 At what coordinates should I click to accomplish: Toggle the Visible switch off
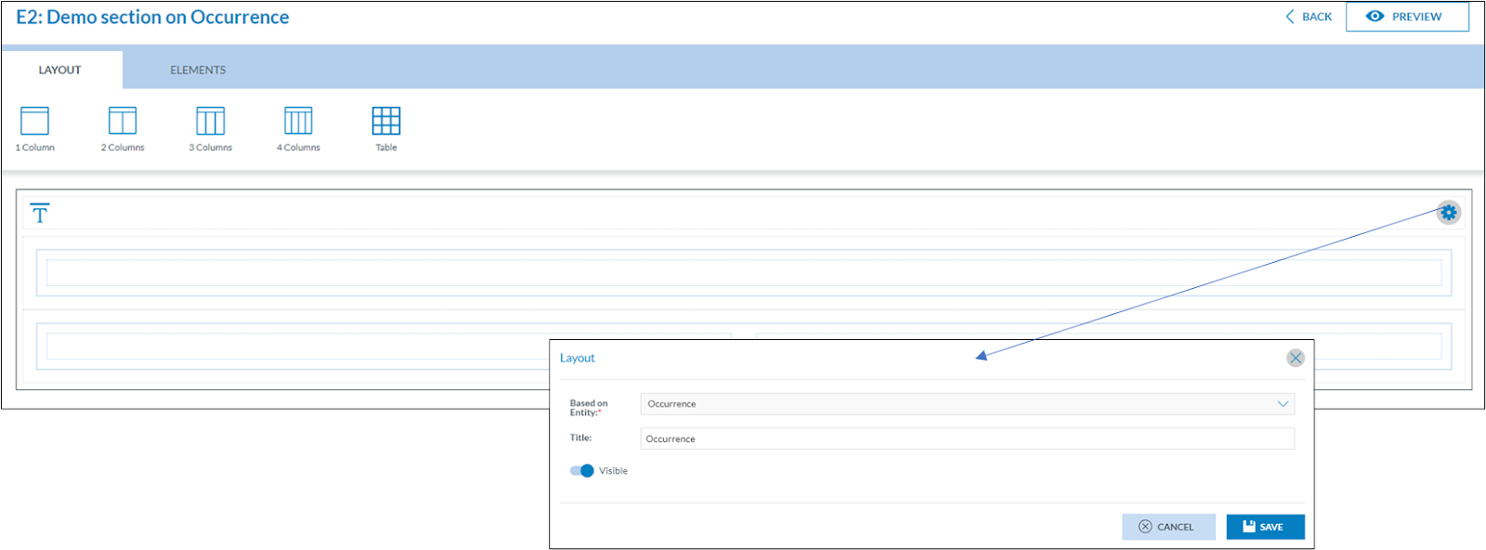(581, 471)
